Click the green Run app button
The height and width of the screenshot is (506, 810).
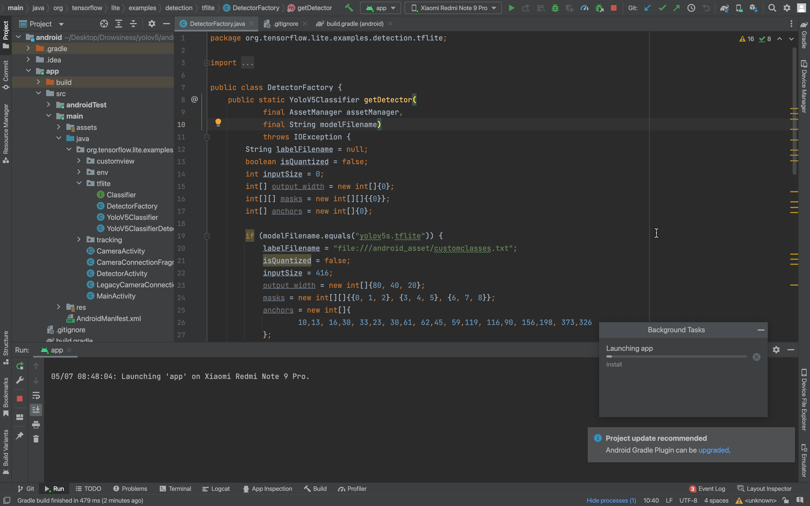click(511, 8)
